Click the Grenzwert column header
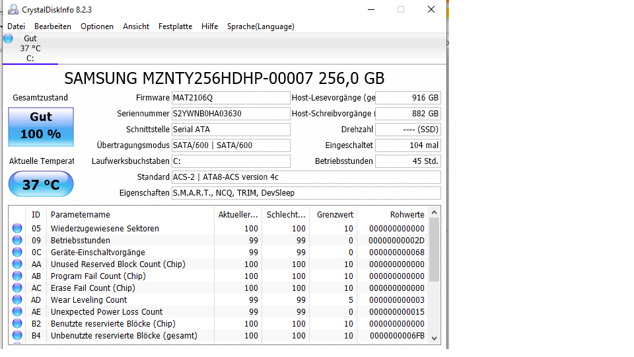The width and height of the screenshot is (634, 357). 333,214
